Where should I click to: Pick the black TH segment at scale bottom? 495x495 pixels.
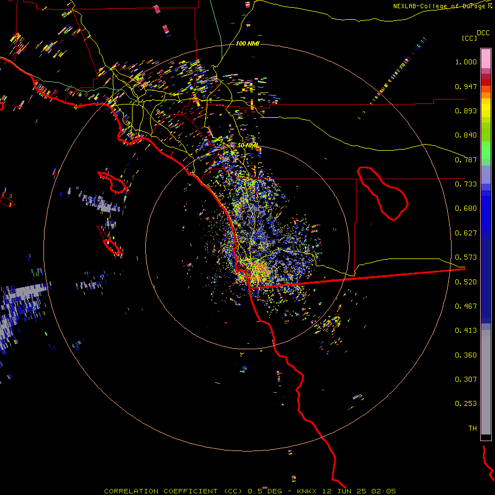486,437
